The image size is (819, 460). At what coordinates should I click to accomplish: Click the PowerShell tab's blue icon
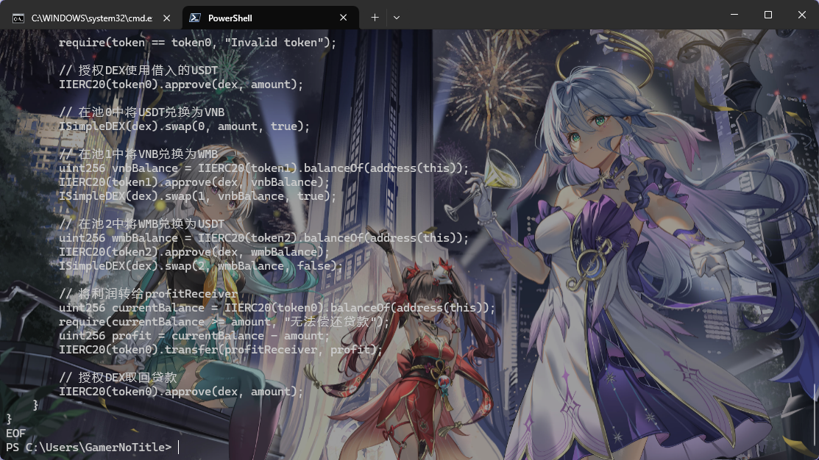coord(196,17)
